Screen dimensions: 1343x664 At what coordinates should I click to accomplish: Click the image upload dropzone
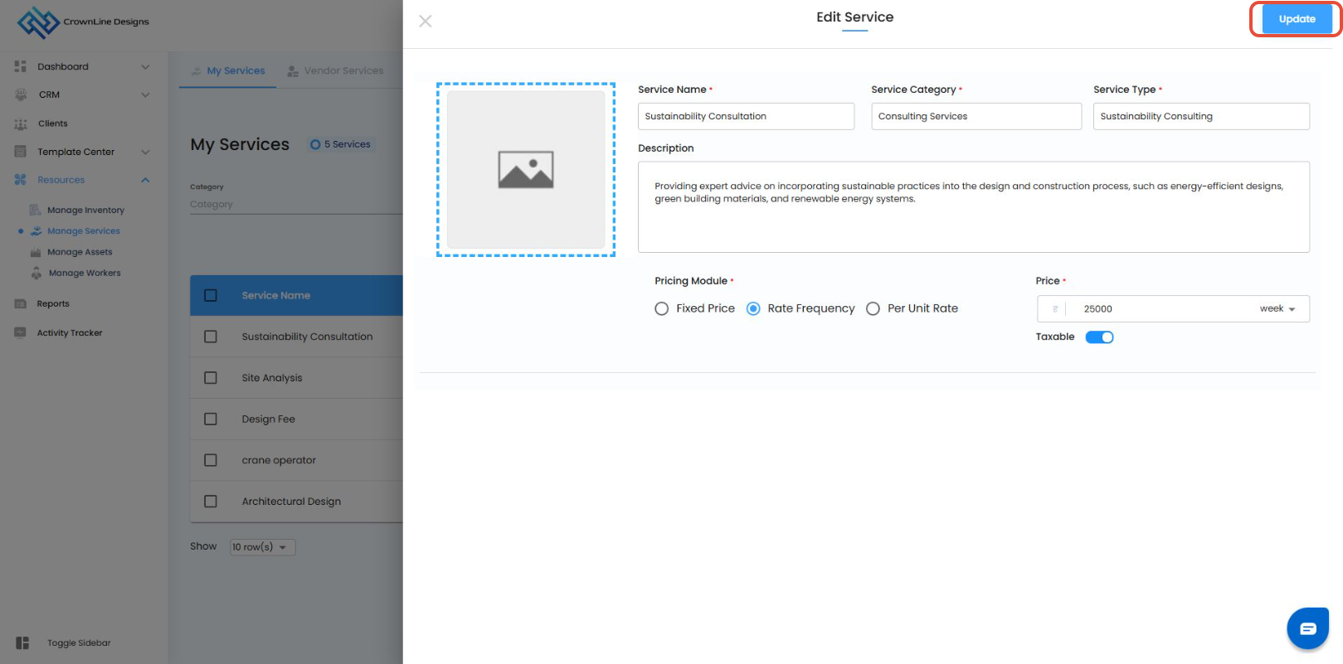526,169
